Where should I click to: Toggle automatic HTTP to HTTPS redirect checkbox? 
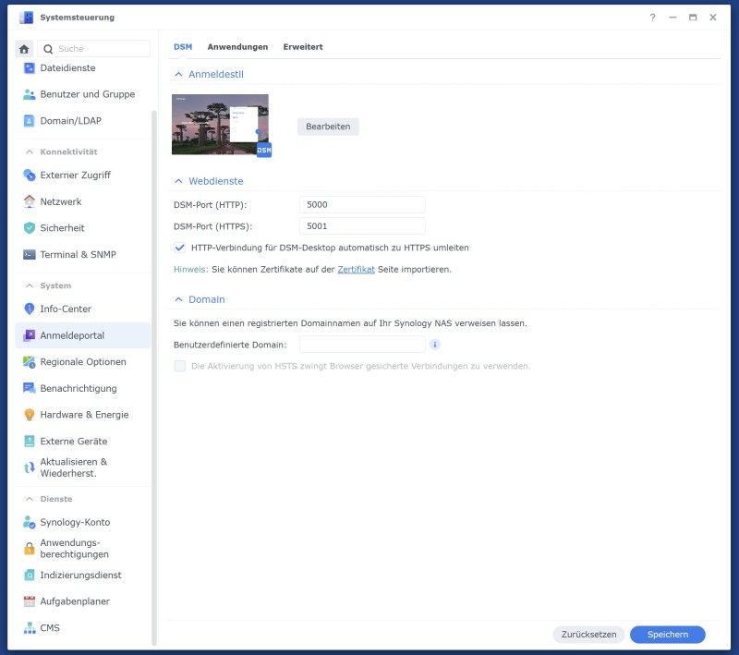pos(180,248)
